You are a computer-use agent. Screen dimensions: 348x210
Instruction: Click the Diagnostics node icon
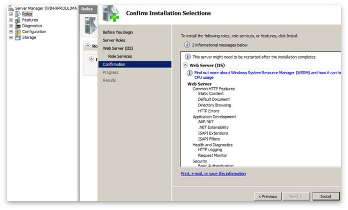pos(18,26)
